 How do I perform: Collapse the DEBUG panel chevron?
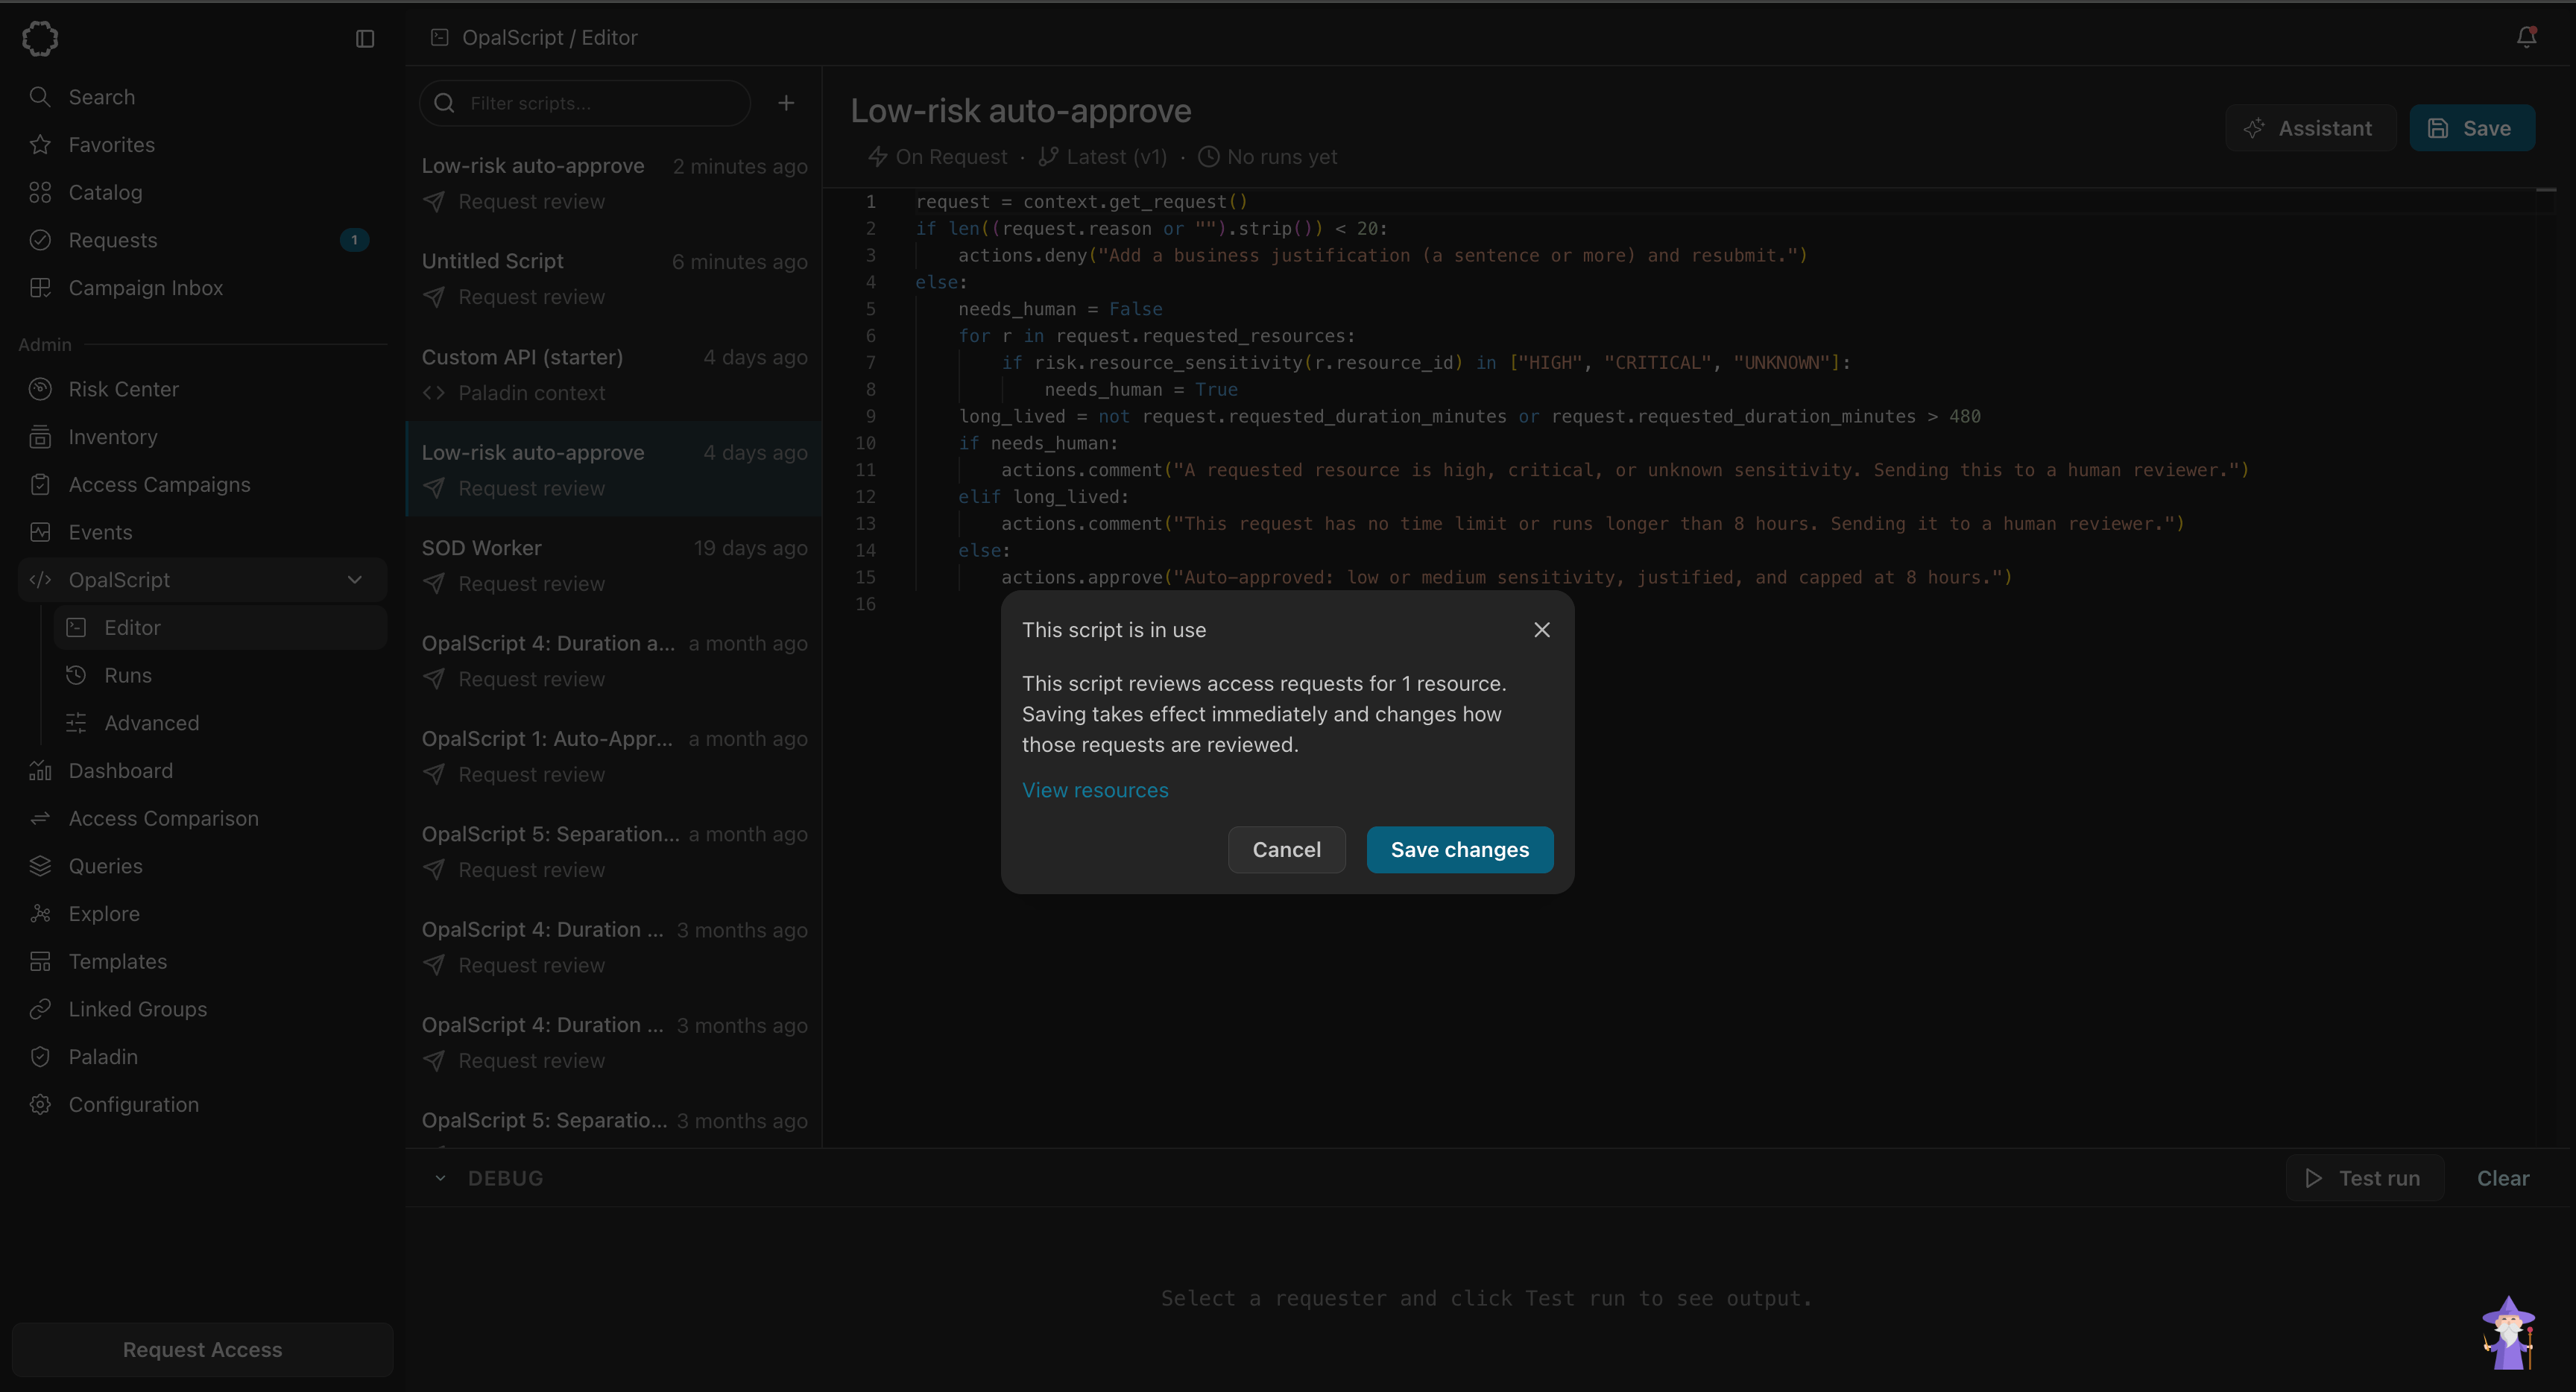[440, 1178]
